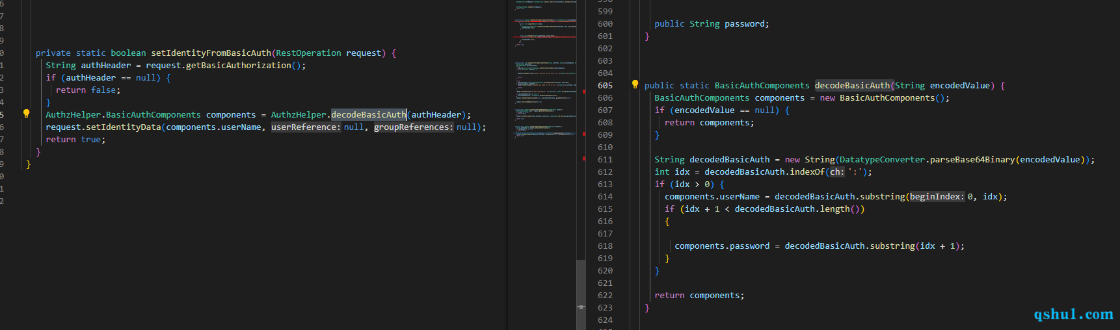Click the userReference: parameter hint
1120x330 pixels.
[306, 127]
